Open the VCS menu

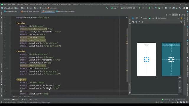coord(58,4)
